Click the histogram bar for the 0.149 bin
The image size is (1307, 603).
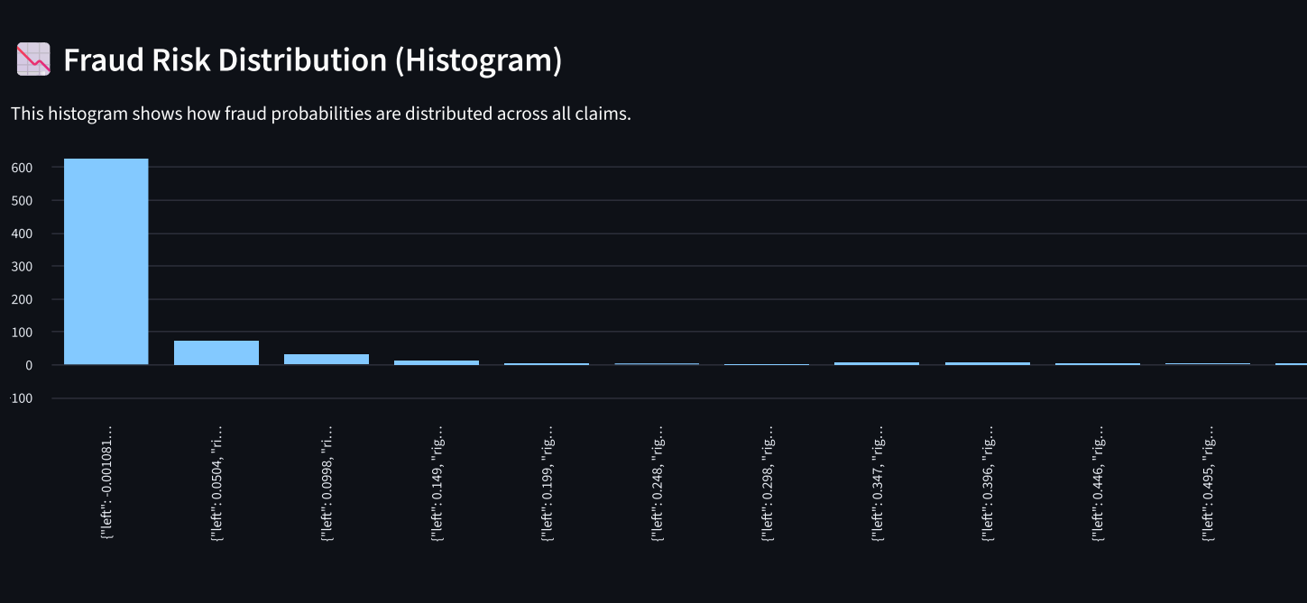pyautogui.click(x=437, y=362)
